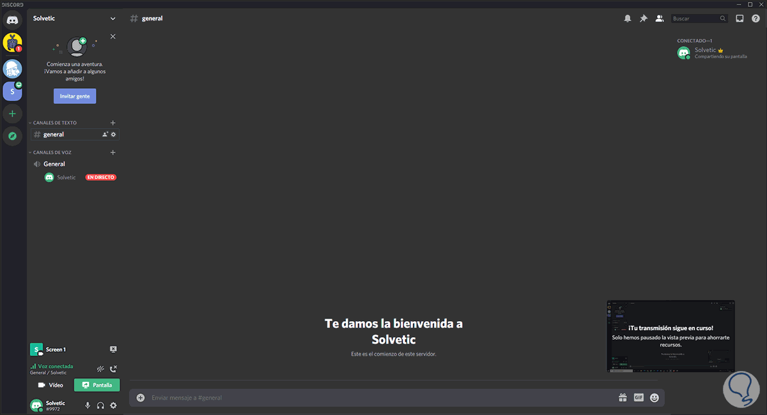Click the upload file plus icon

pos(141,398)
